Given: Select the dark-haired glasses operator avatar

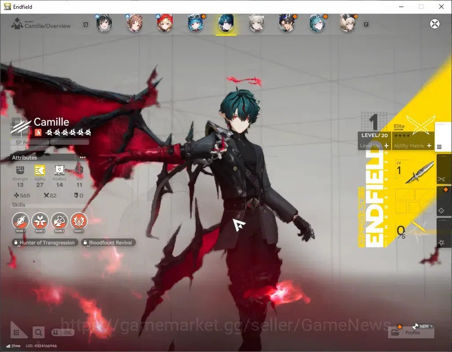Looking at the screenshot, I should [287, 23].
